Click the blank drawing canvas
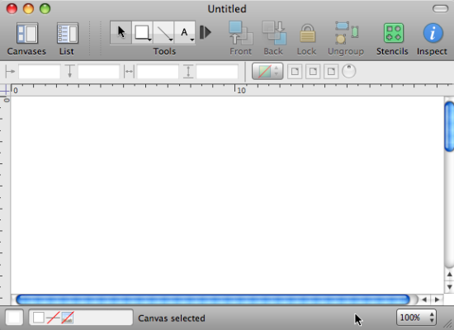454x330 pixels. (x=227, y=195)
